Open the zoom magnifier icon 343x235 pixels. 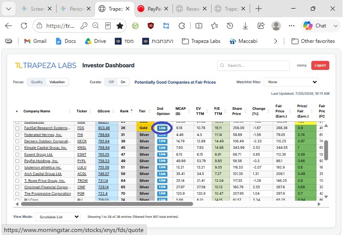tap(95, 26)
